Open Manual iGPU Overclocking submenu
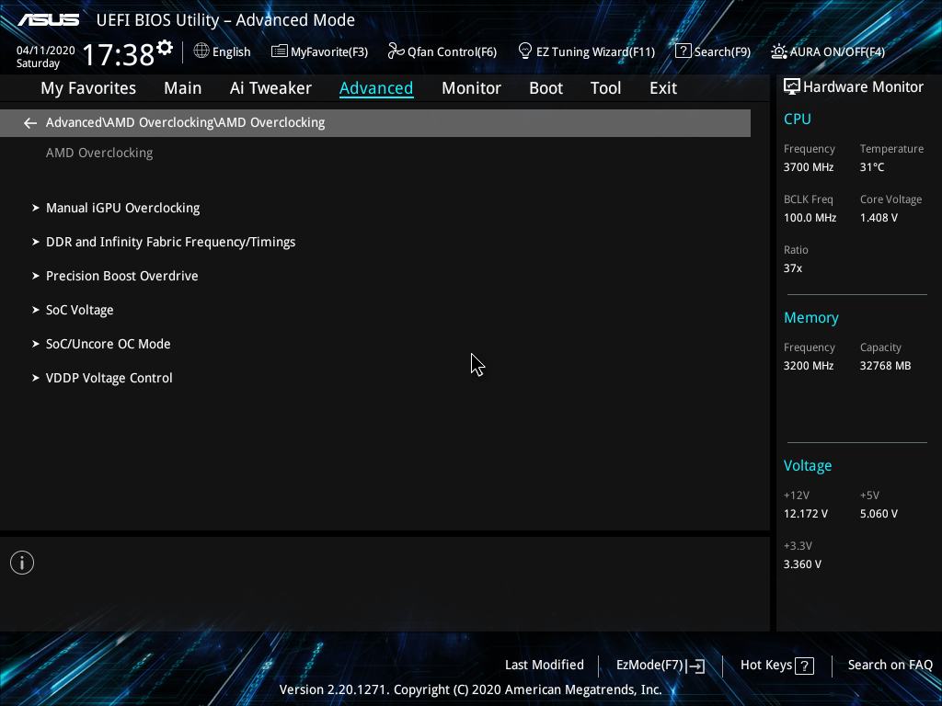Viewport: 942px width, 706px height. click(x=123, y=208)
